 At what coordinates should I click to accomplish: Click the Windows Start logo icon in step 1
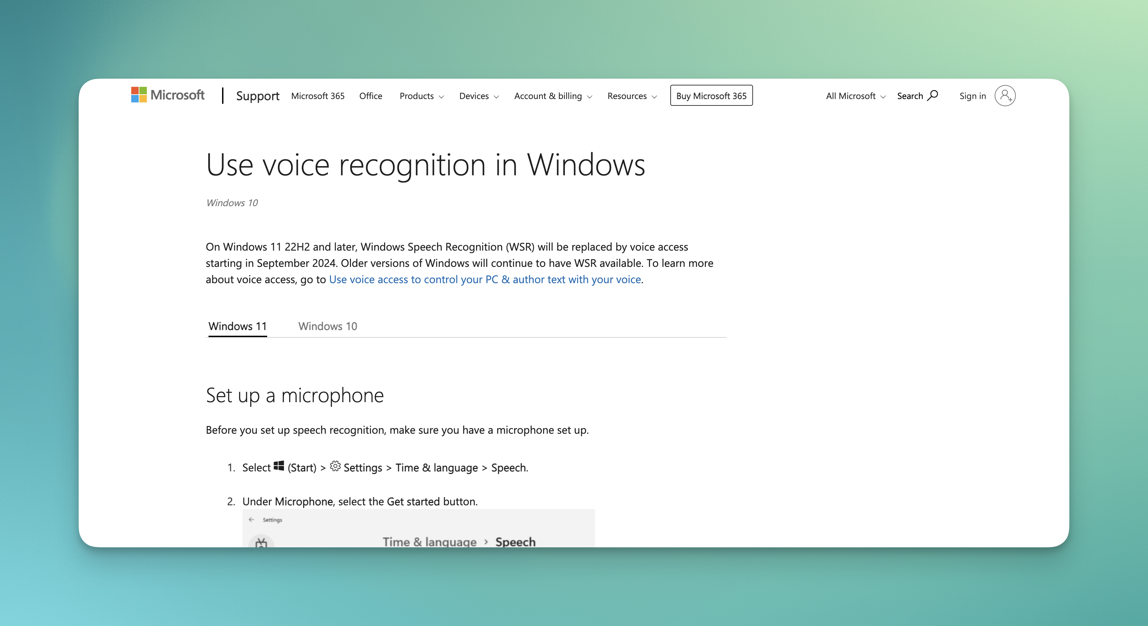pos(279,466)
